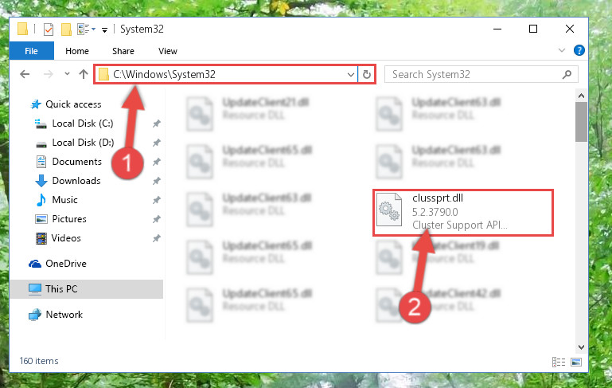Toggle pin for Downloads in Quick access
This screenshot has height=388, width=612.
[157, 181]
